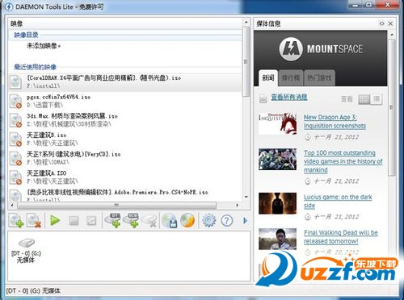Screen dimensions: 404x300
Task: Click the Remove virtual drive icon
Action: coord(149,220)
